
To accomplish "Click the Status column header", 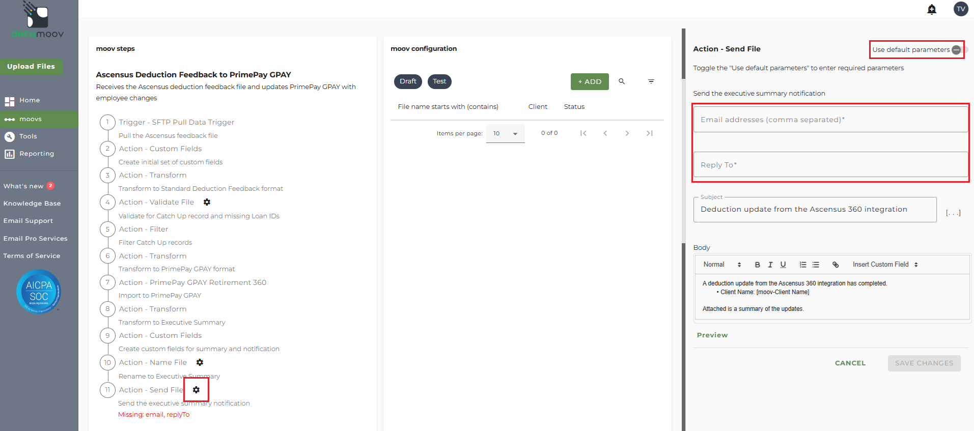I will [574, 107].
